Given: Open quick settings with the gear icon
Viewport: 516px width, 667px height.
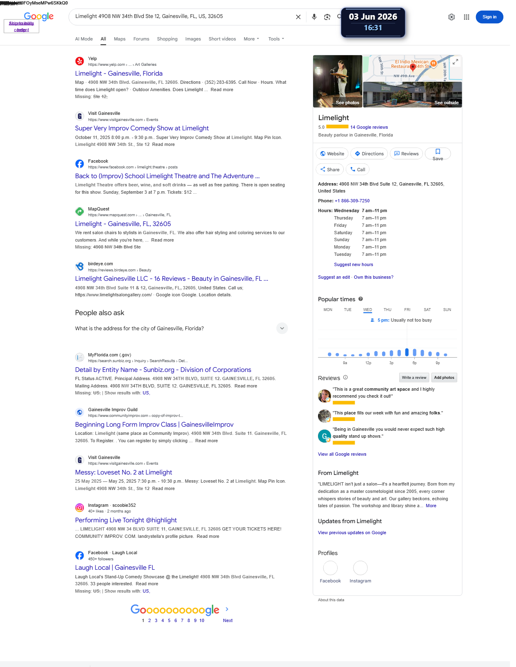Looking at the screenshot, I should [451, 17].
